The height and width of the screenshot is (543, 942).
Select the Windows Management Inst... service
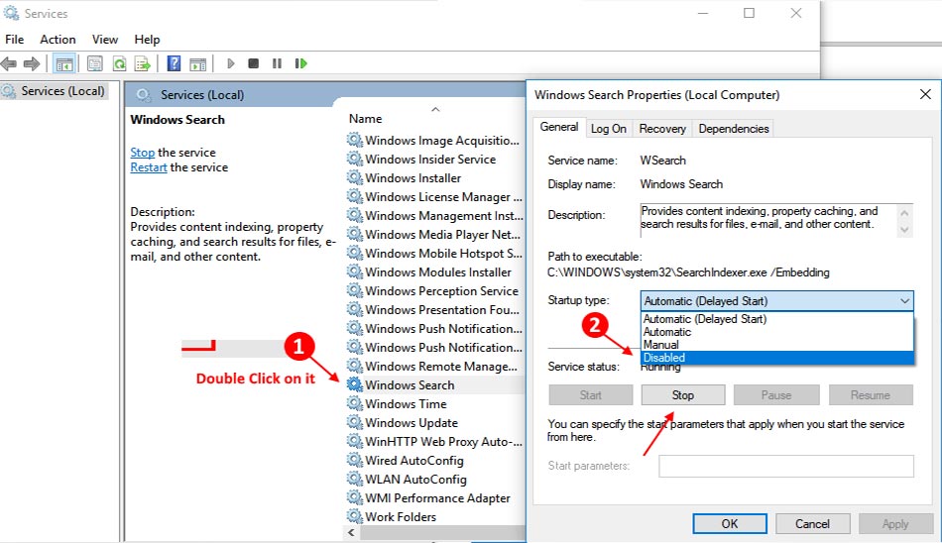click(x=444, y=215)
